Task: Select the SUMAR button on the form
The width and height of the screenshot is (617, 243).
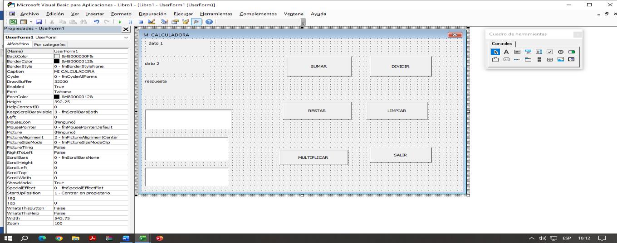Action: 319,66
